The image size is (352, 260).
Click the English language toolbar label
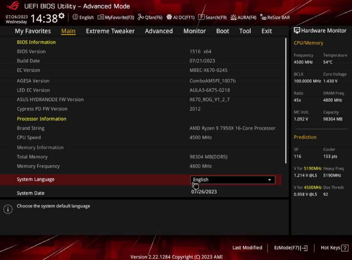click(x=86, y=18)
